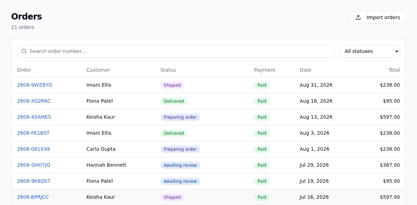Click Paid badge in 2608-GH07JQ row
This screenshot has width=417, height=205.
coord(262,165)
